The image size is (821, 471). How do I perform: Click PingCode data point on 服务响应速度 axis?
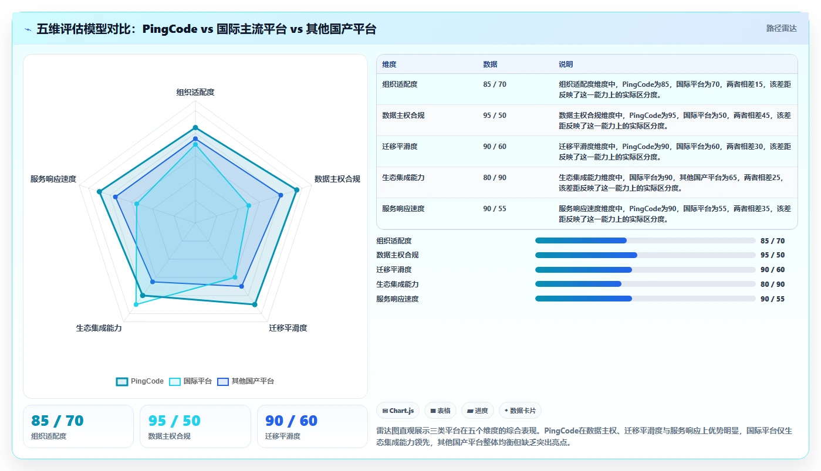[99, 192]
